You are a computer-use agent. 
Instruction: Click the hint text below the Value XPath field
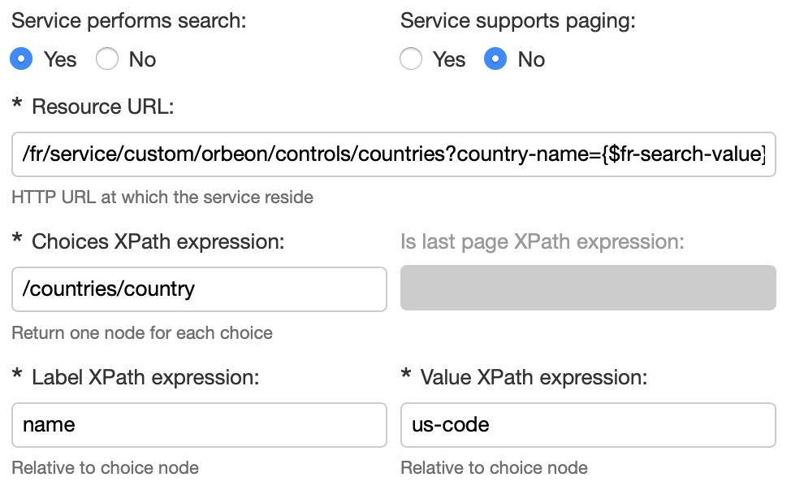(494, 468)
